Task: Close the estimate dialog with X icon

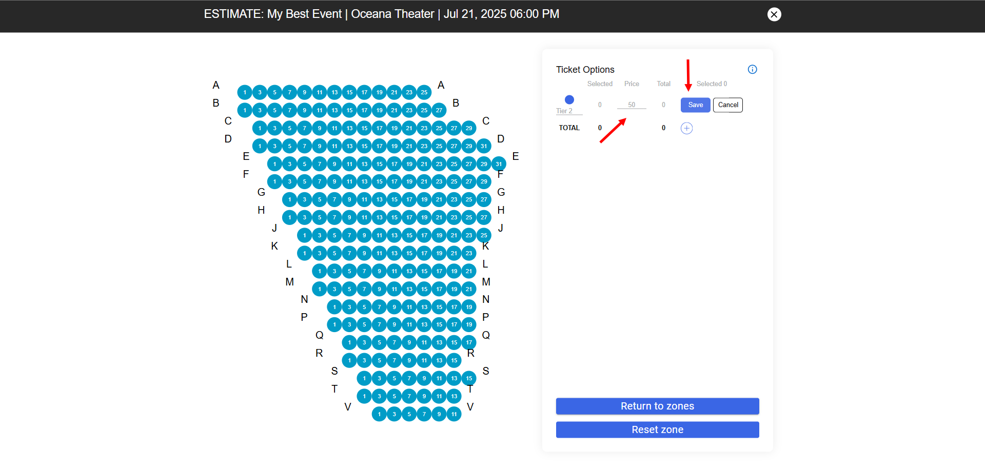Action: click(774, 14)
